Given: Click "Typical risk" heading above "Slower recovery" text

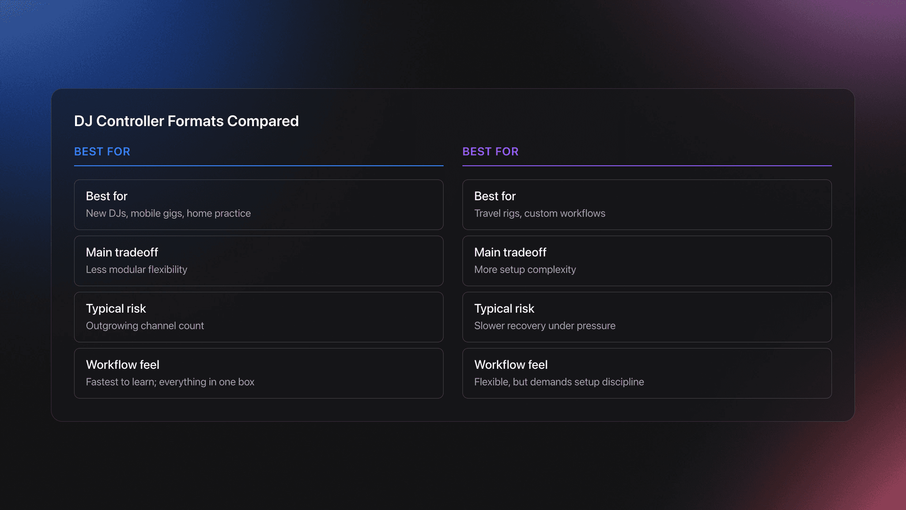Looking at the screenshot, I should pyautogui.click(x=504, y=308).
